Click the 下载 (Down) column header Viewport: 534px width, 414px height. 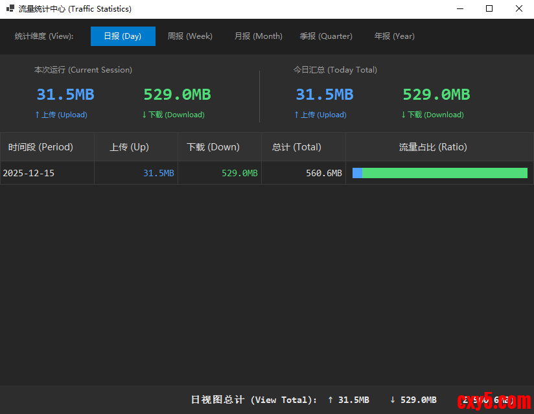(x=213, y=147)
